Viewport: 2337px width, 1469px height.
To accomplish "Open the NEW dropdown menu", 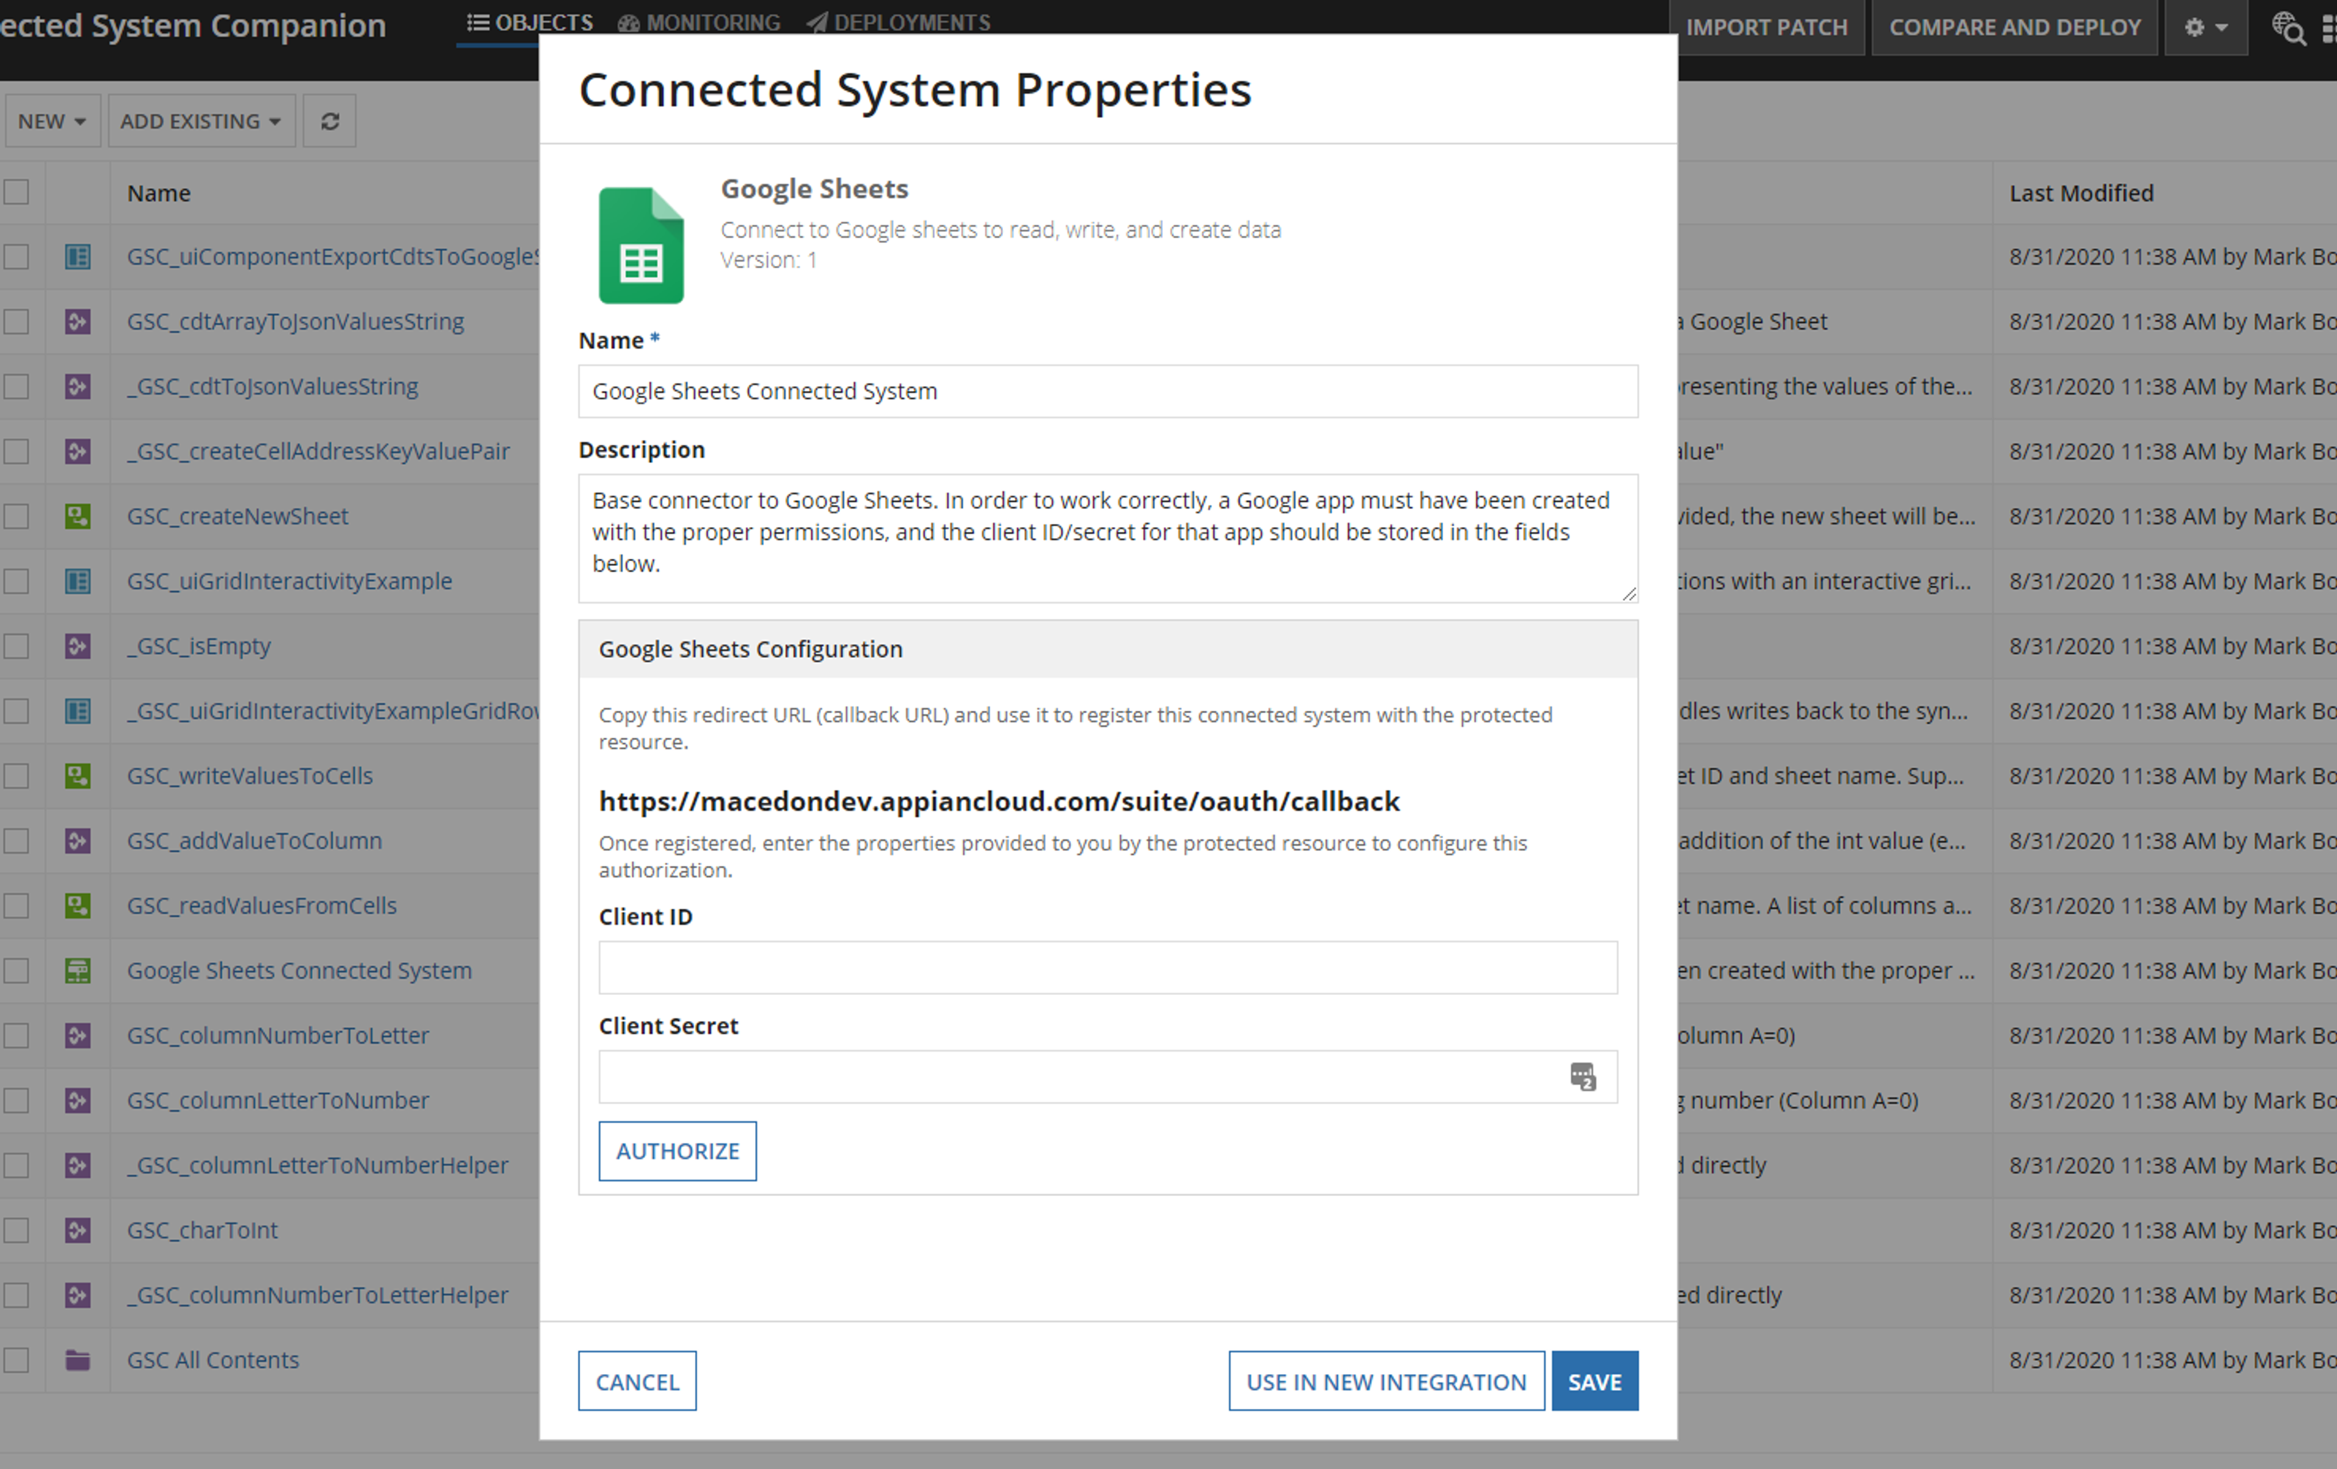I will coord(52,121).
